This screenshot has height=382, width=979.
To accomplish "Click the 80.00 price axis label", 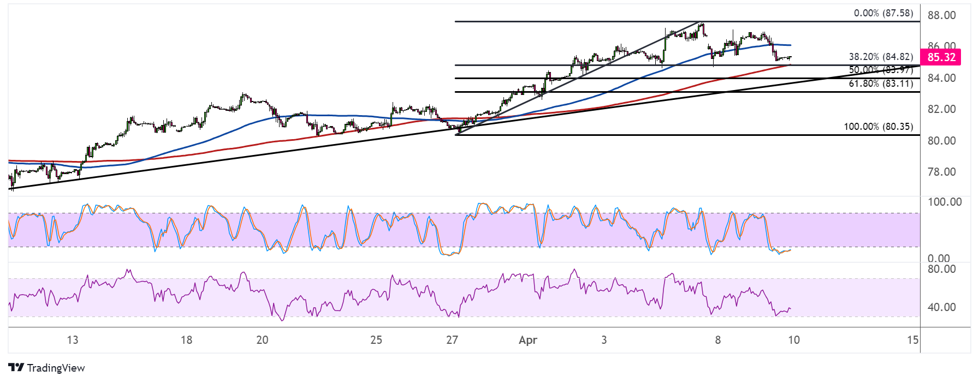I will point(941,141).
